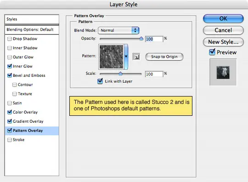
Task: Select Blending Options: Default
Action: [32, 29]
